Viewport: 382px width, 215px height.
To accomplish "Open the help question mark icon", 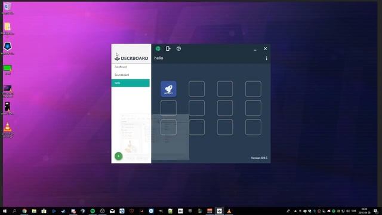I will pos(178,48).
